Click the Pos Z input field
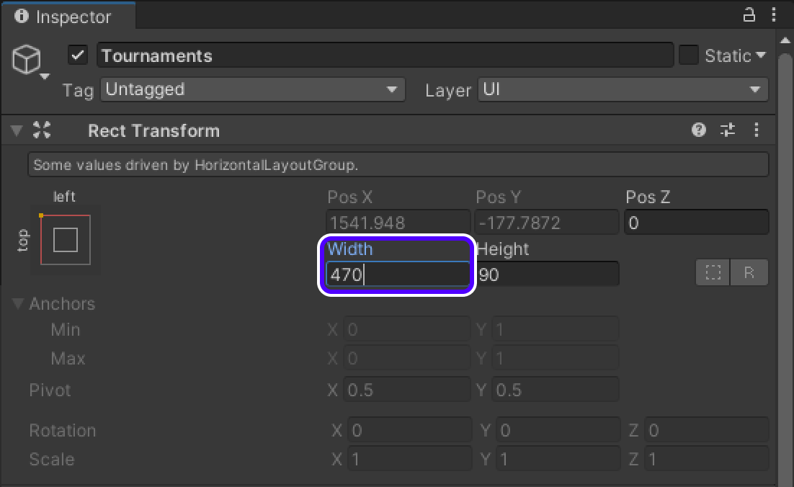 tap(696, 223)
